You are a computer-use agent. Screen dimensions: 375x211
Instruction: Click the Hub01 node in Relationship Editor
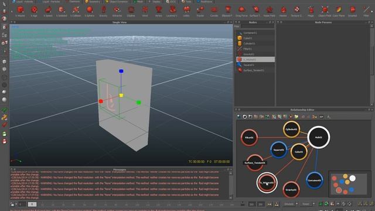(319, 138)
